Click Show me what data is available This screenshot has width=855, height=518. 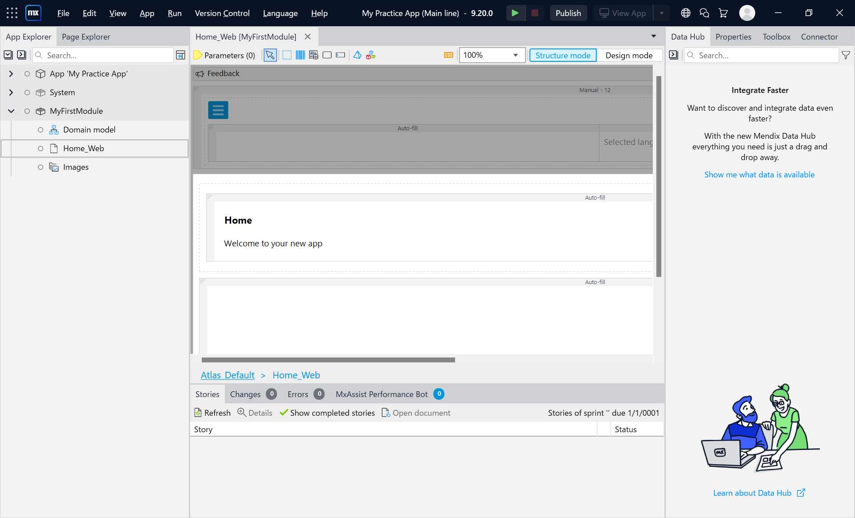pos(759,175)
